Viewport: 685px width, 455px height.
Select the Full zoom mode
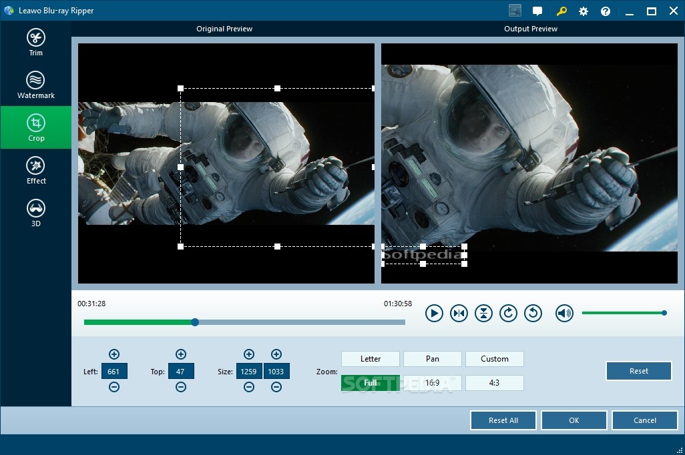tap(370, 383)
